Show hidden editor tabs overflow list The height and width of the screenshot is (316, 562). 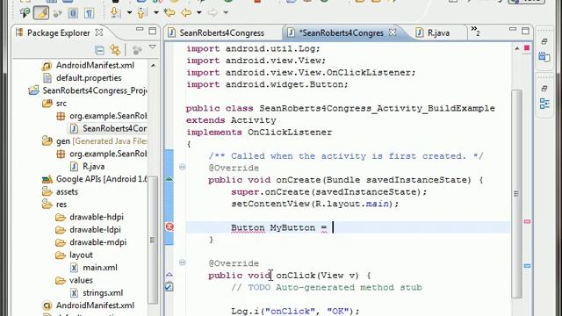475,32
